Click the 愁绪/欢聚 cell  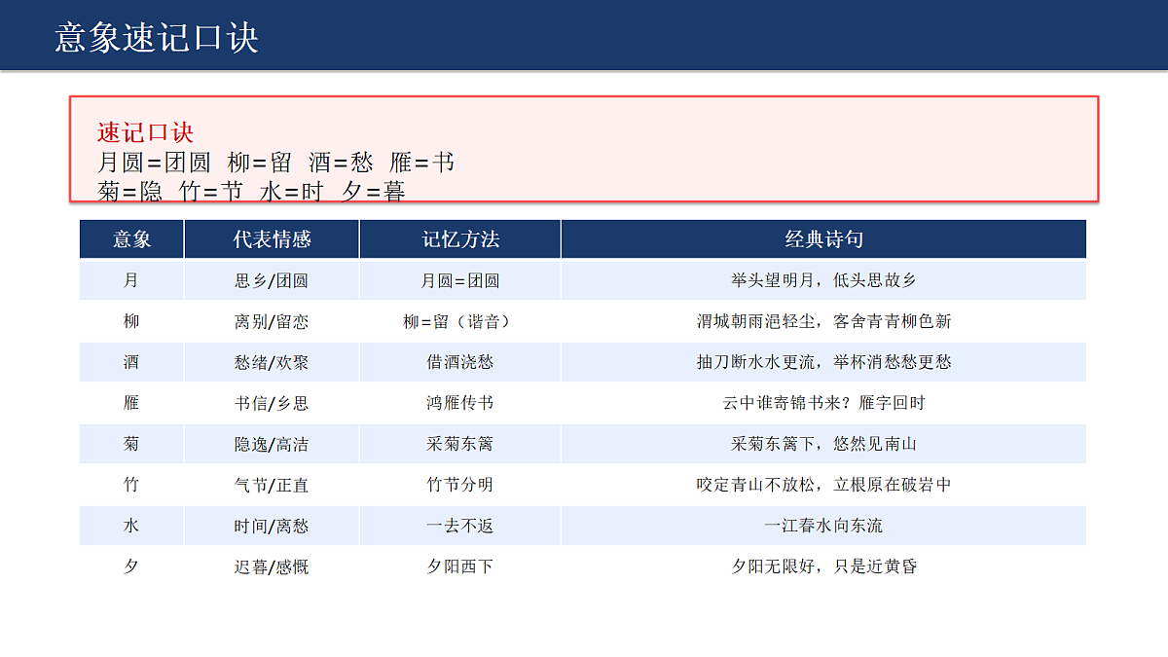coord(272,362)
